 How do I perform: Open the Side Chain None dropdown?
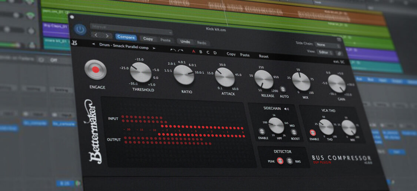328,45
